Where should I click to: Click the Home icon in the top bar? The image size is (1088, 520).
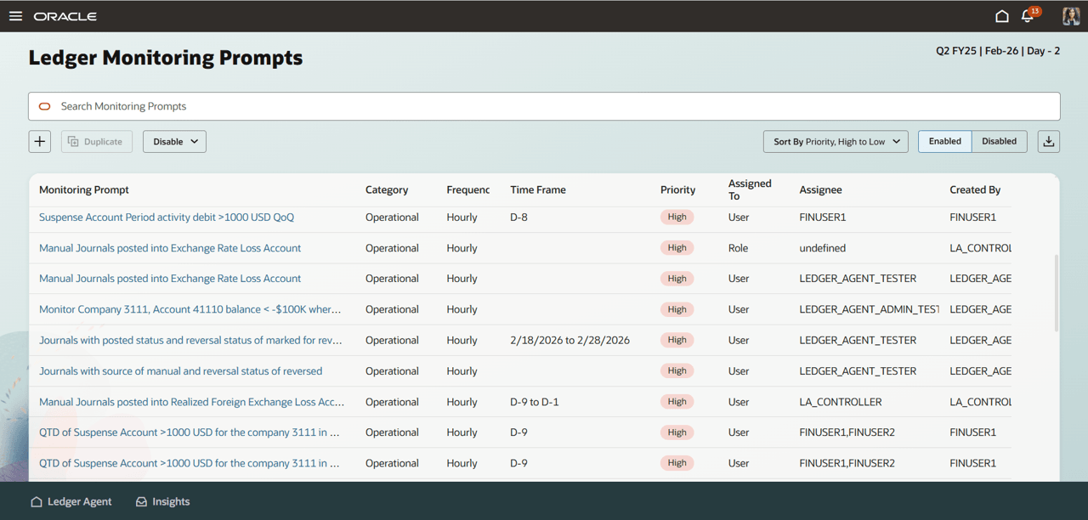click(x=1002, y=15)
